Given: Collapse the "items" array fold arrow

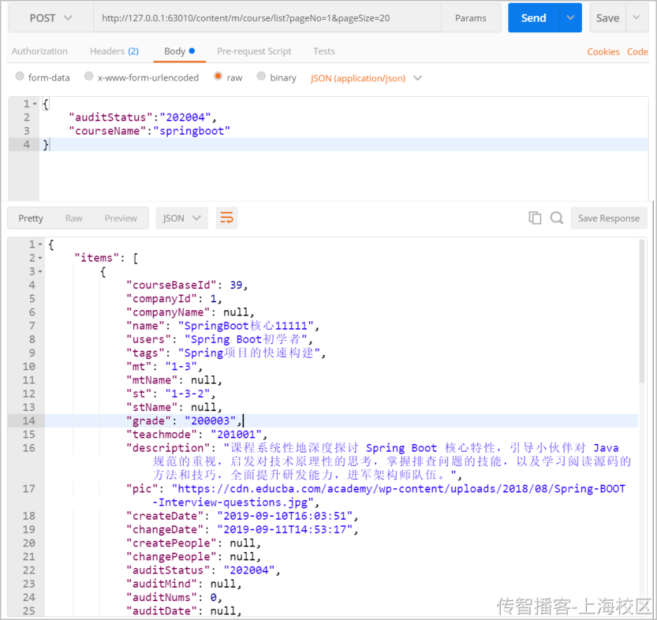Looking at the screenshot, I should click(40, 258).
